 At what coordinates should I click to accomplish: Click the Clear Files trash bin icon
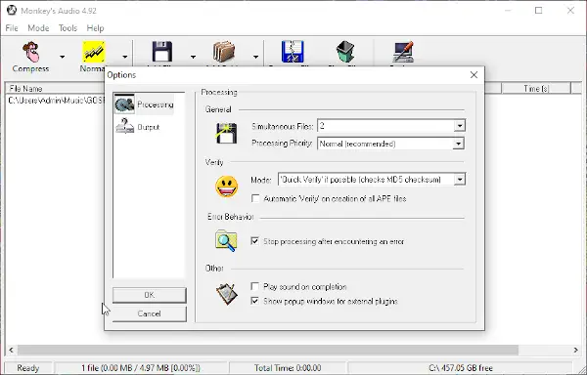[344, 52]
